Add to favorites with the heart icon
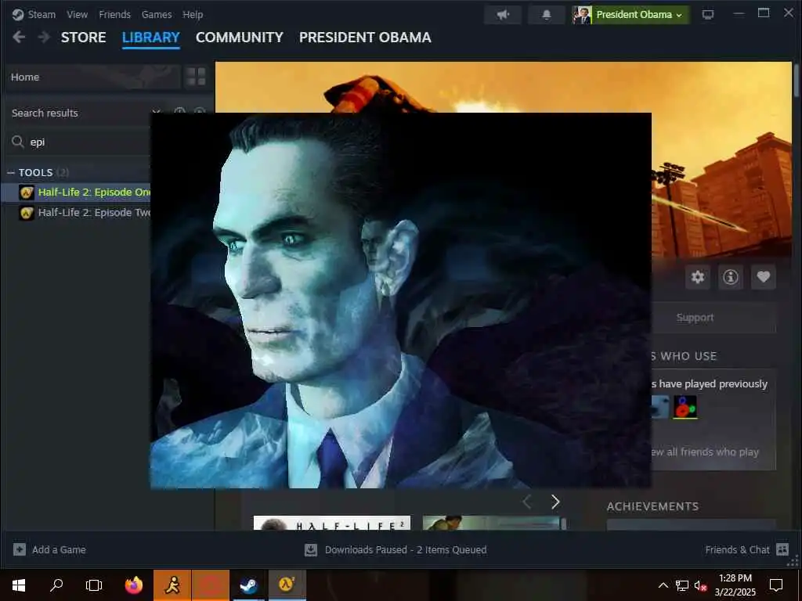The width and height of the screenshot is (802, 601). click(763, 277)
